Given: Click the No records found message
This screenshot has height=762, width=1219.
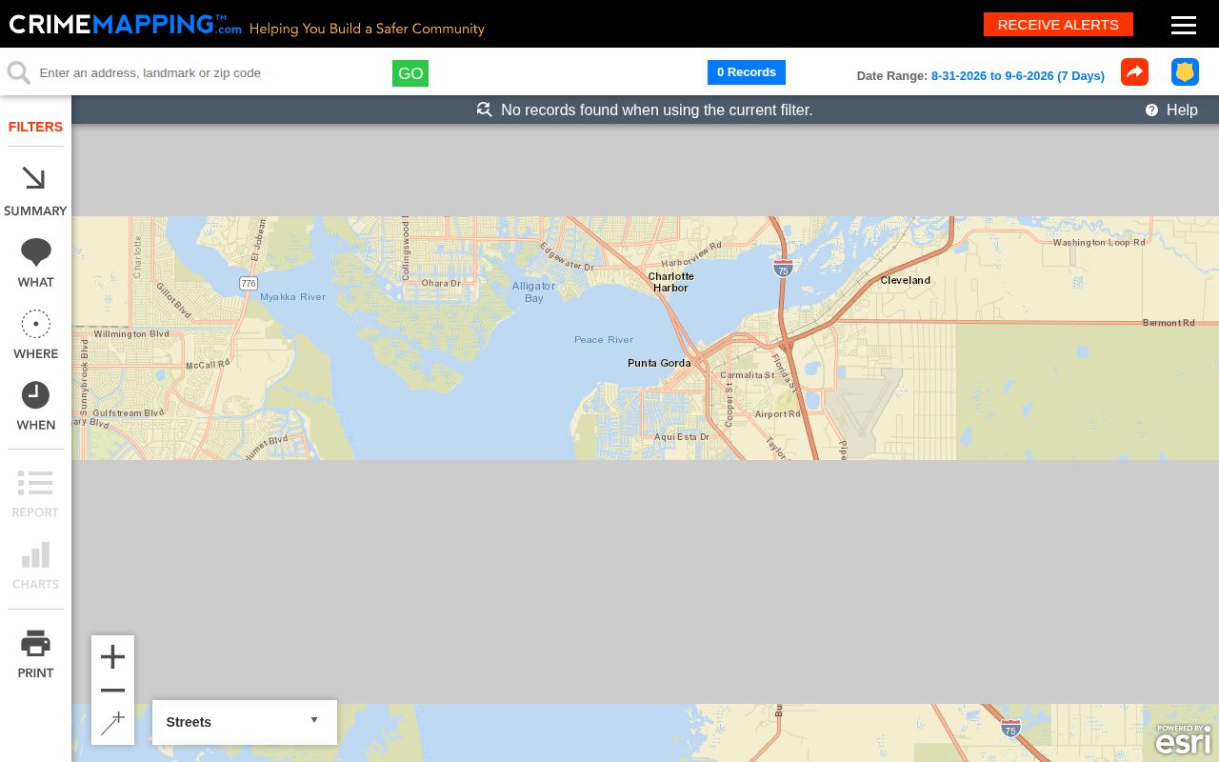Looking at the screenshot, I should (x=657, y=110).
